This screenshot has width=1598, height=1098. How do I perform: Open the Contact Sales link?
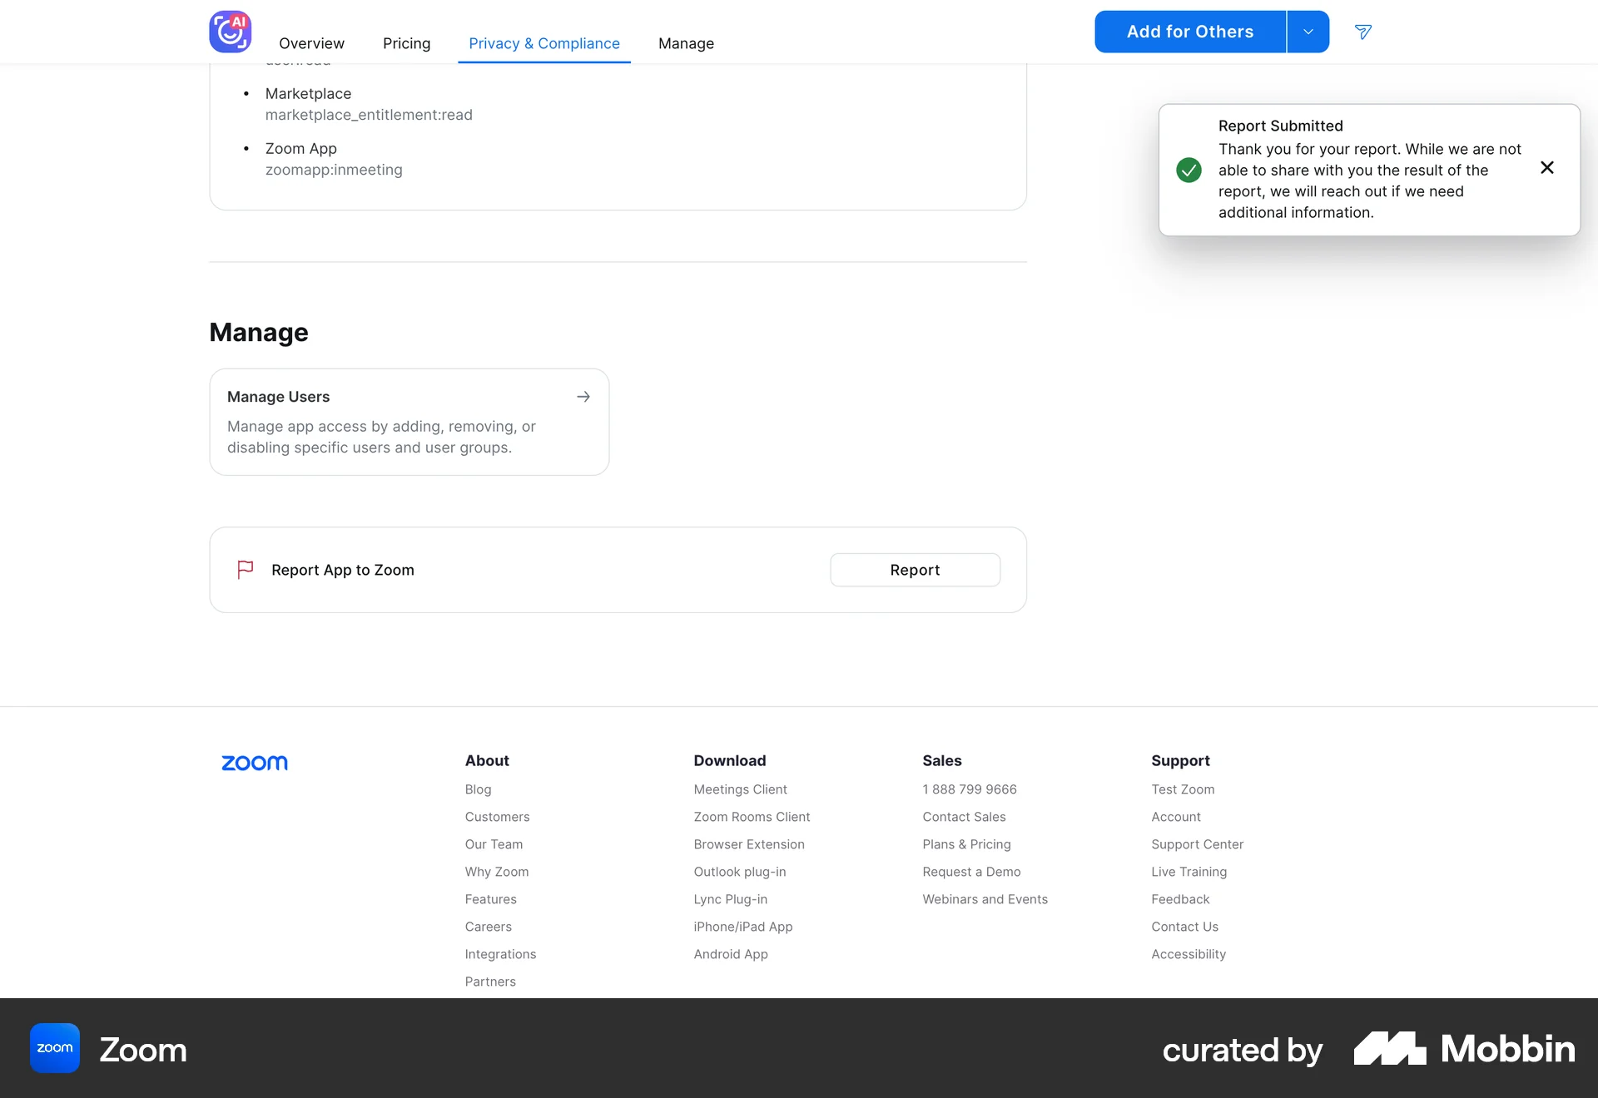coord(964,817)
